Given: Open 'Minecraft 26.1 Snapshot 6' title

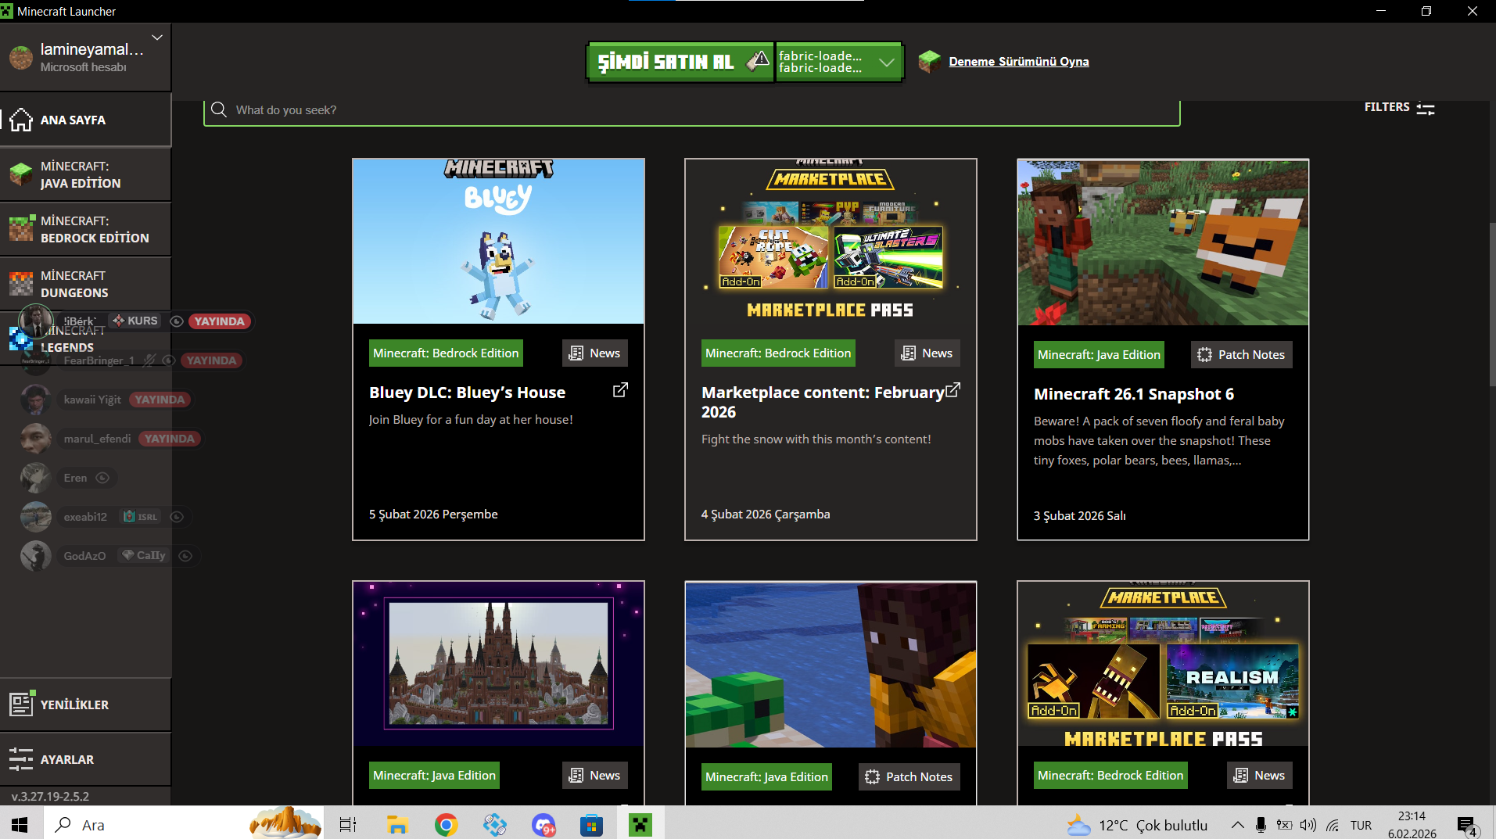Looking at the screenshot, I should tap(1134, 394).
